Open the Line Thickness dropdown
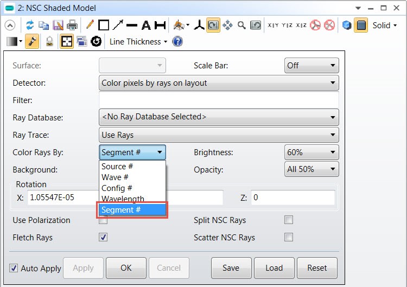The image size is (407, 287). 138,42
